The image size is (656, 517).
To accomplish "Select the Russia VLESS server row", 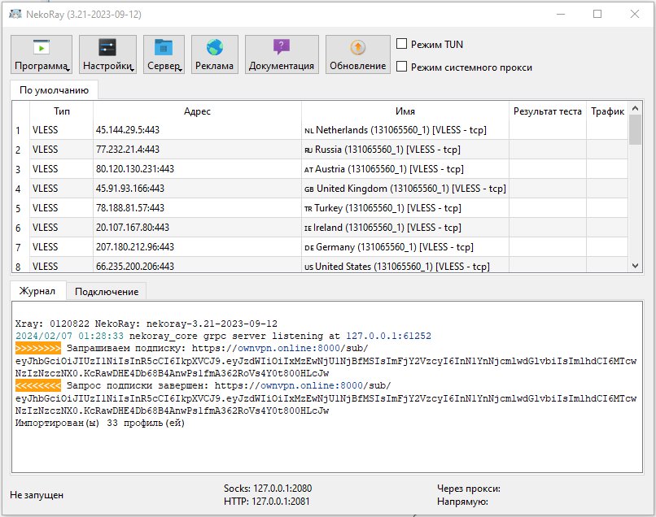I will (320, 150).
